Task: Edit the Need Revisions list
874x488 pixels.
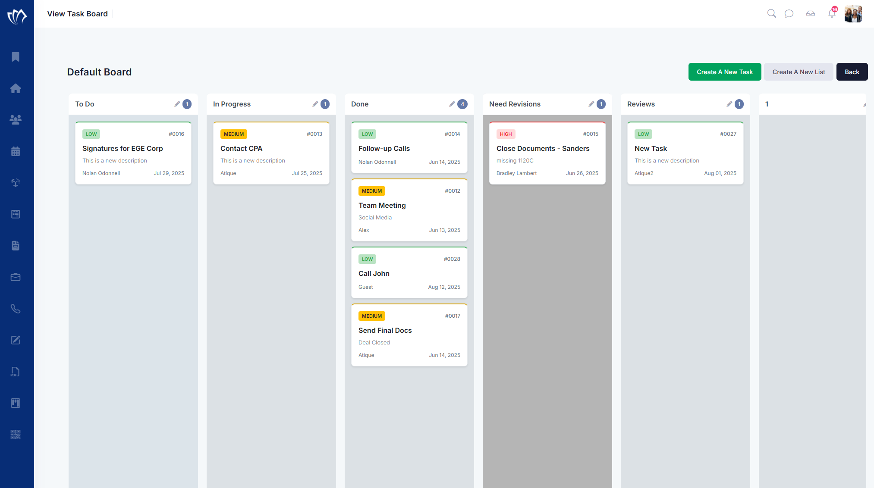Action: click(591, 104)
